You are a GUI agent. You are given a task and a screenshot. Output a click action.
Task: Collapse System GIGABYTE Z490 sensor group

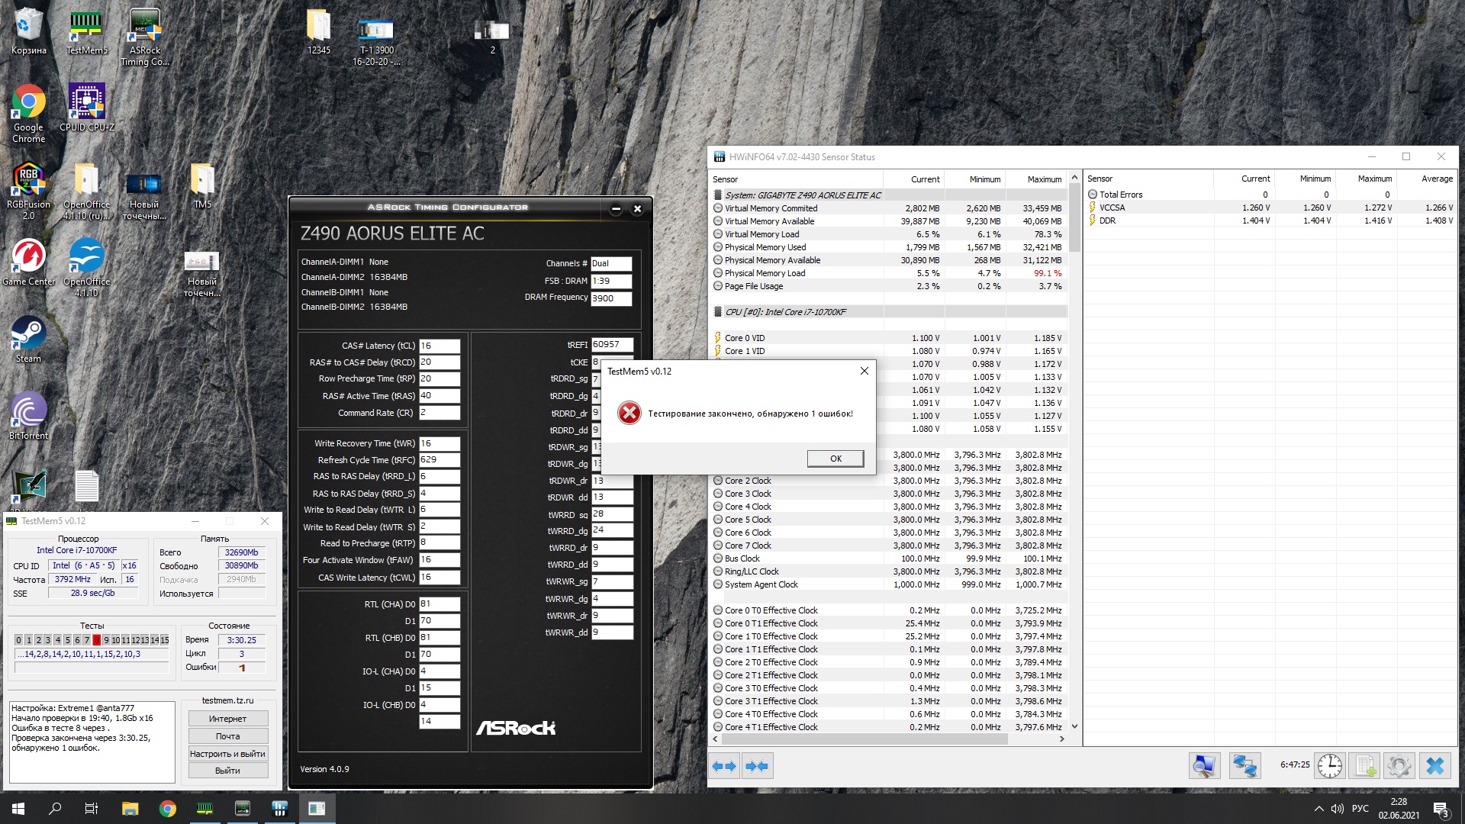pyautogui.click(x=718, y=195)
